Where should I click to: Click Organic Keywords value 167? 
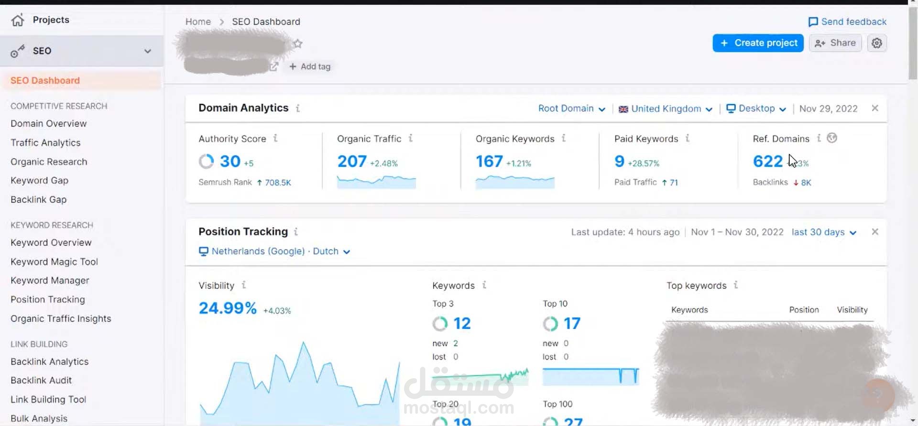point(489,161)
